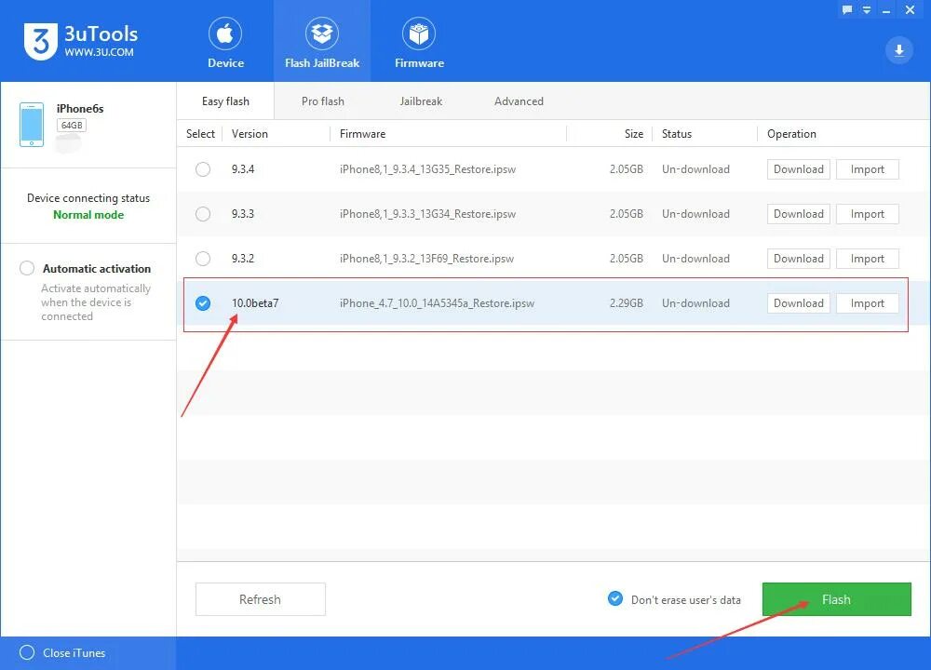Switch to the Advanced tab
Screen dimensions: 931x670
[x=519, y=100]
